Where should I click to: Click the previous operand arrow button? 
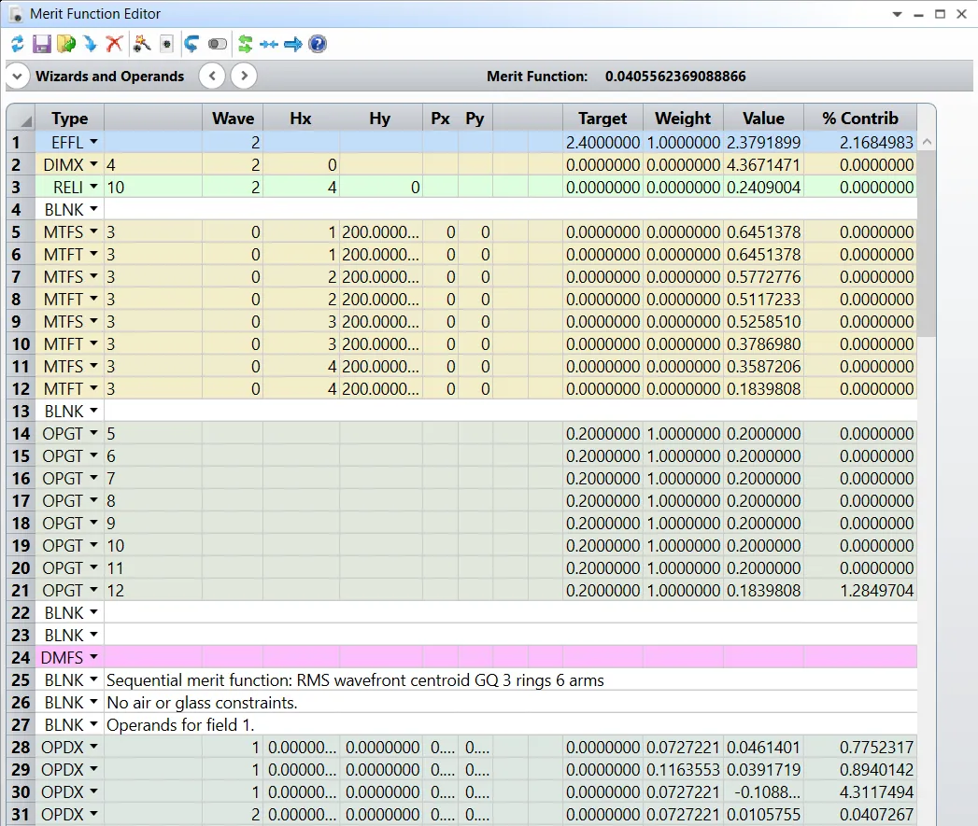pos(212,76)
